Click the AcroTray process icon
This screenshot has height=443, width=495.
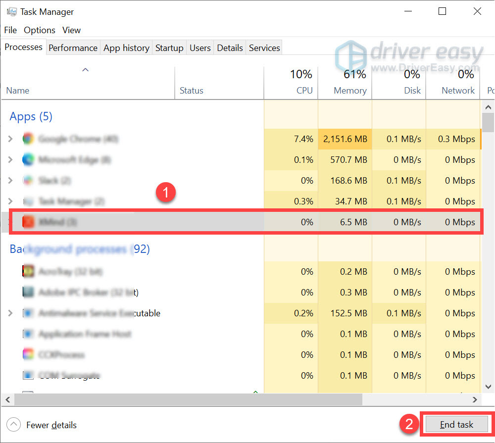click(28, 272)
